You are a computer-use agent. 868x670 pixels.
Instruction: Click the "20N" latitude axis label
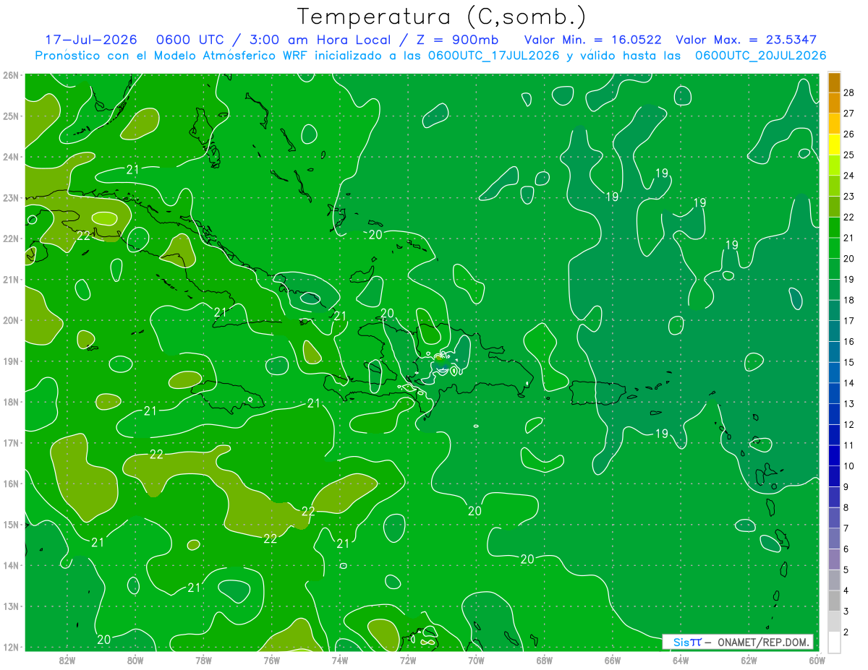(11, 320)
